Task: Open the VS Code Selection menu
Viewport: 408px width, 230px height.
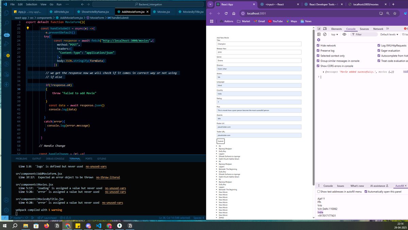Action: [31, 4]
